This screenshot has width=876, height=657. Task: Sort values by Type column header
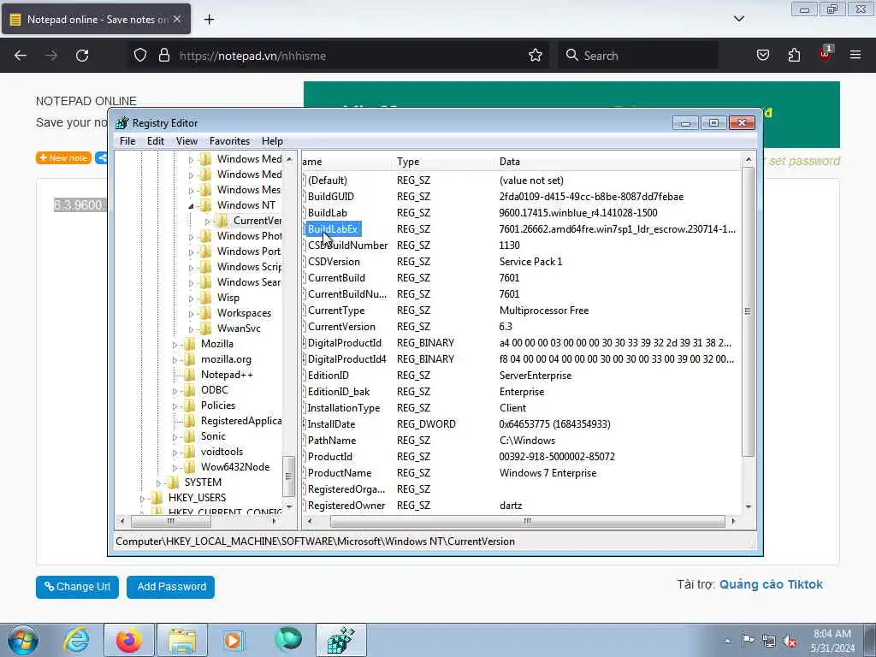(443, 162)
